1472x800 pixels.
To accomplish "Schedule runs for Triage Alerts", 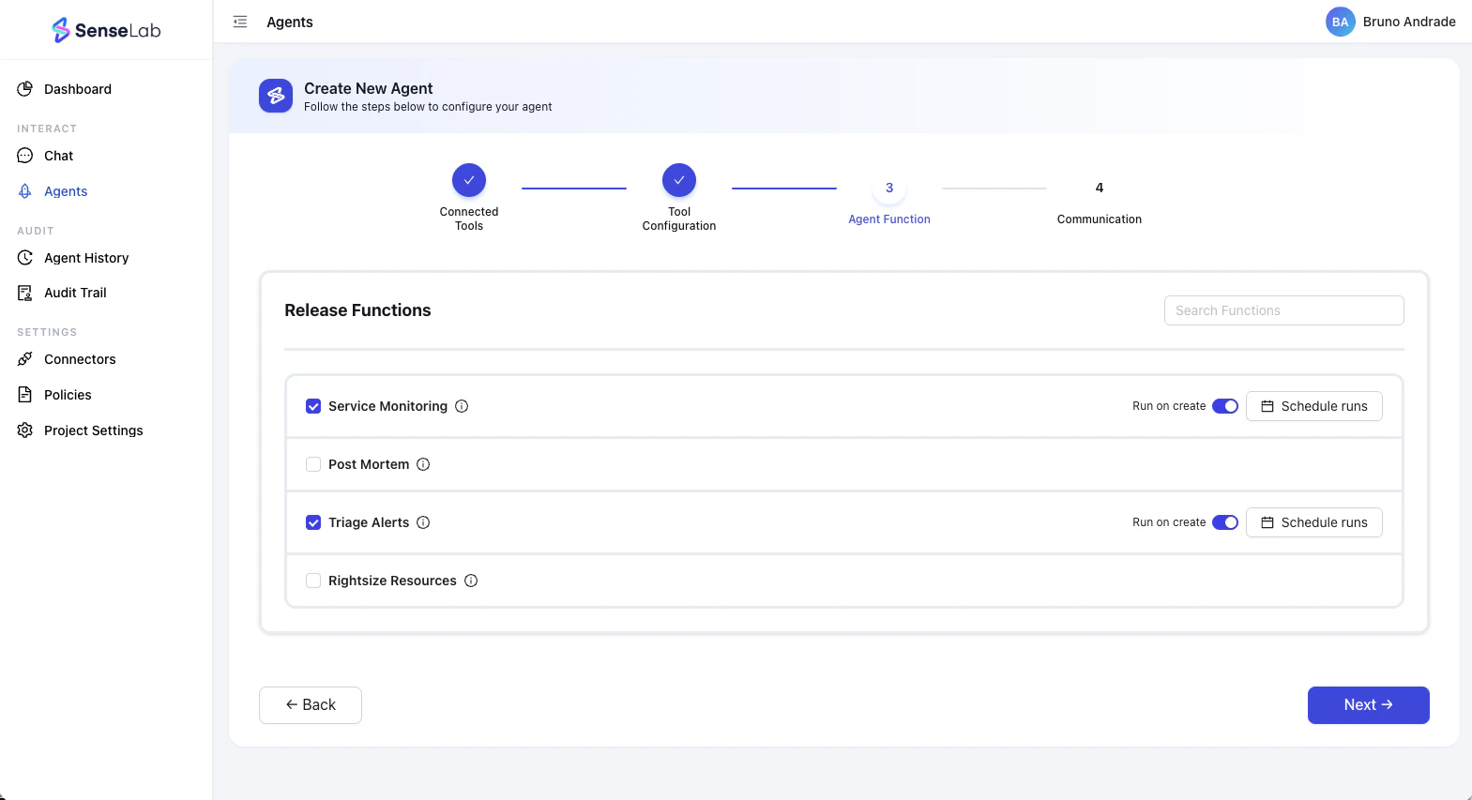I will tap(1313, 522).
